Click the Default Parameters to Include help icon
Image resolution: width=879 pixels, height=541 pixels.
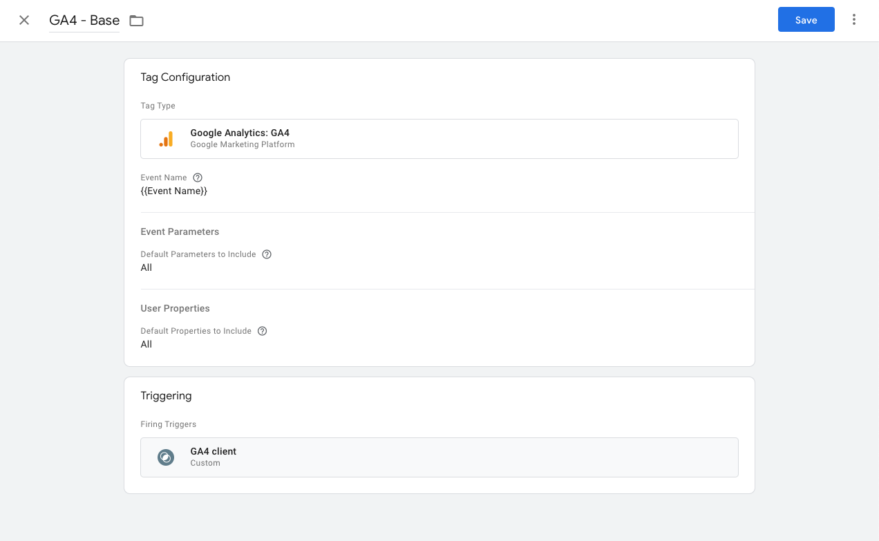click(x=267, y=254)
